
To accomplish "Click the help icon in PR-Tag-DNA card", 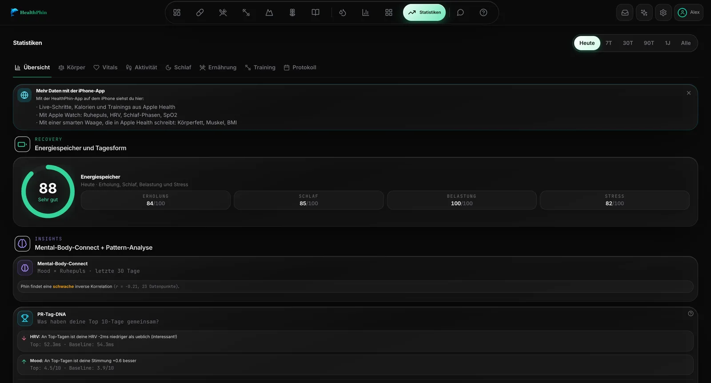I will [691, 314].
